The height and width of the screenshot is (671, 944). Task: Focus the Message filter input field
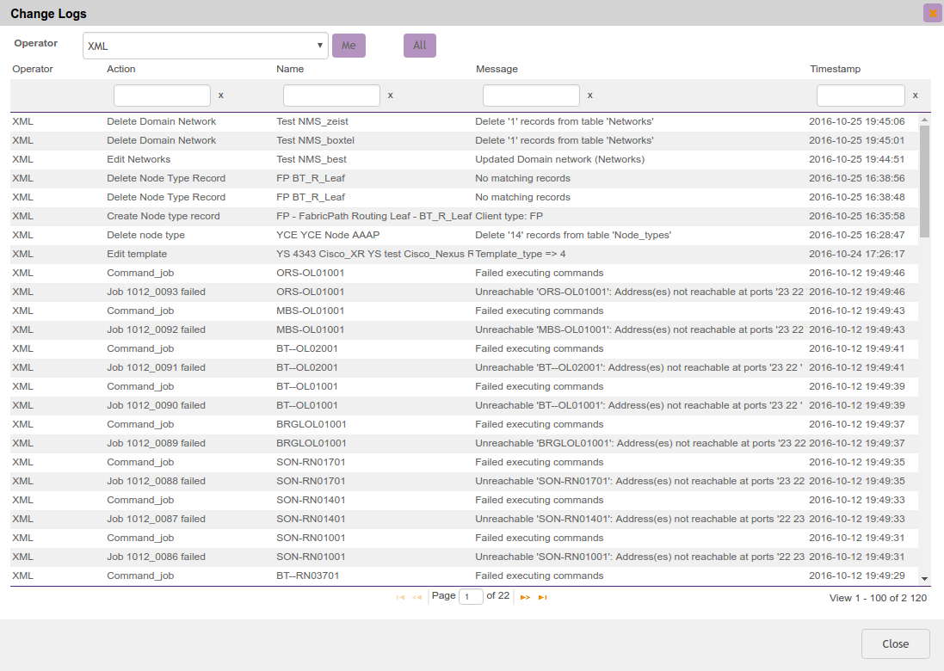(x=531, y=95)
